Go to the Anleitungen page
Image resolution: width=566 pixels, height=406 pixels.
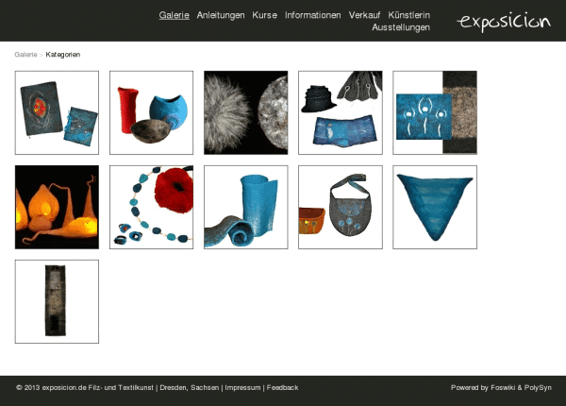pos(221,15)
